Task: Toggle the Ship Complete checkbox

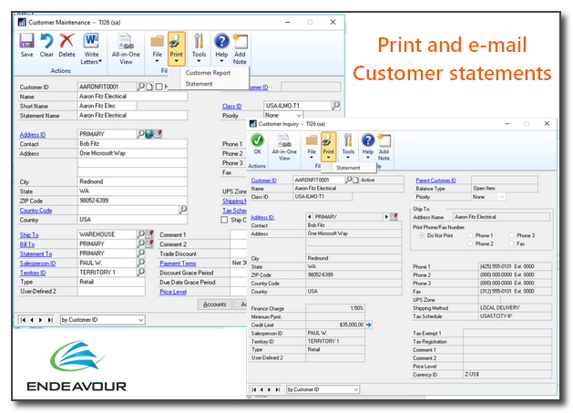Action: [224, 220]
